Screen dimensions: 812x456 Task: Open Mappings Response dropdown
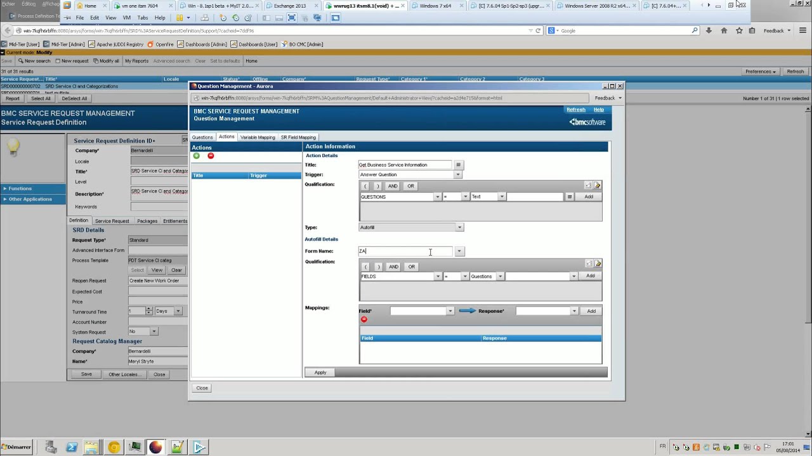click(573, 311)
